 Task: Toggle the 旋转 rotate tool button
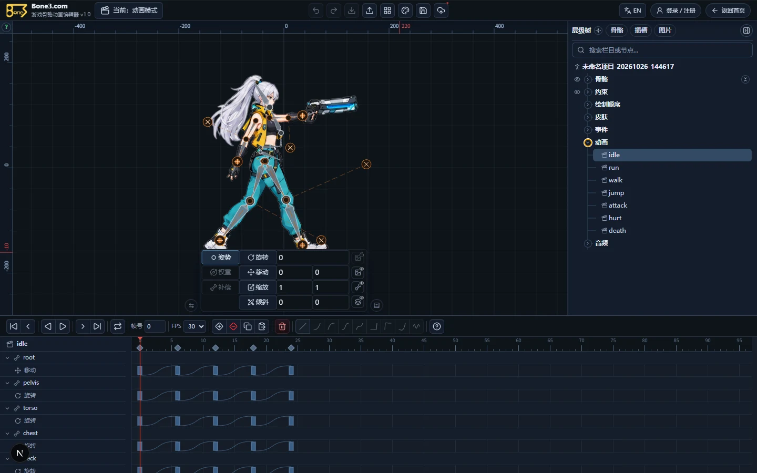[x=258, y=258]
